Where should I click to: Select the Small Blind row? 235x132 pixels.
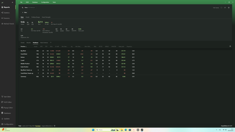click(x=125, y=54)
